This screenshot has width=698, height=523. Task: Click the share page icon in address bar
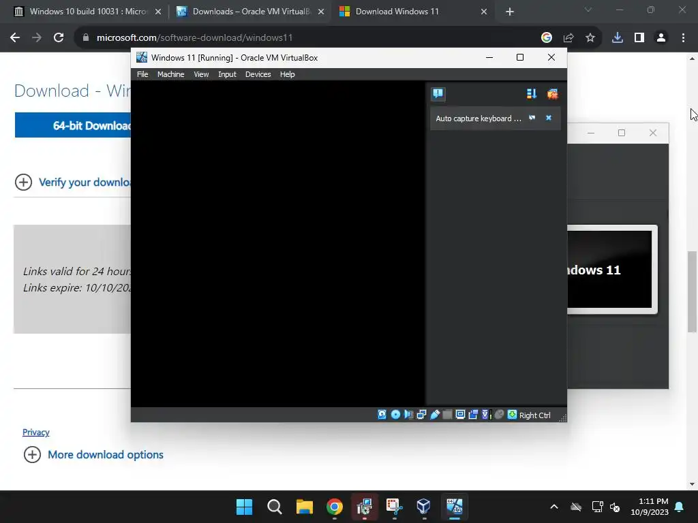(x=568, y=38)
